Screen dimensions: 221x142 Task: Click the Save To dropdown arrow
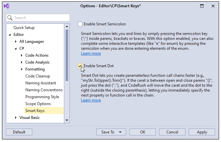point(120,132)
